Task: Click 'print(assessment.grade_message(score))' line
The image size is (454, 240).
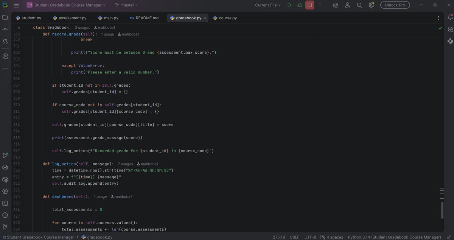Action: click(x=97, y=137)
